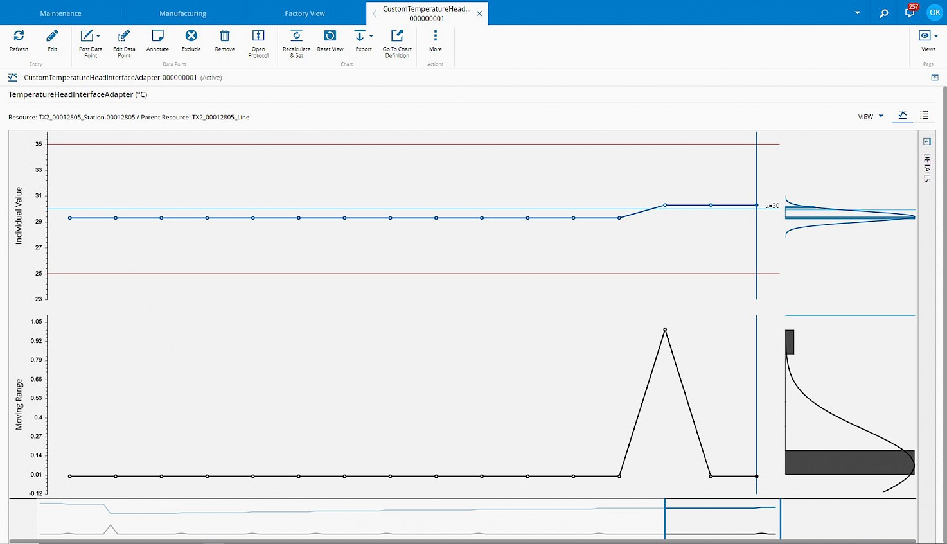Click the Refresh toolbar icon
The image size is (947, 544).
pyautogui.click(x=19, y=36)
